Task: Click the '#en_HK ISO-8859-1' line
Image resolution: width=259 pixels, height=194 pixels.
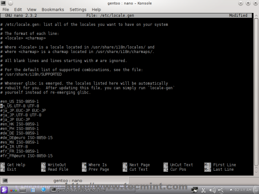Action: (19, 124)
